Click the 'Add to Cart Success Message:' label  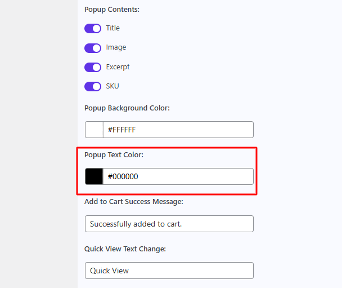134,201
